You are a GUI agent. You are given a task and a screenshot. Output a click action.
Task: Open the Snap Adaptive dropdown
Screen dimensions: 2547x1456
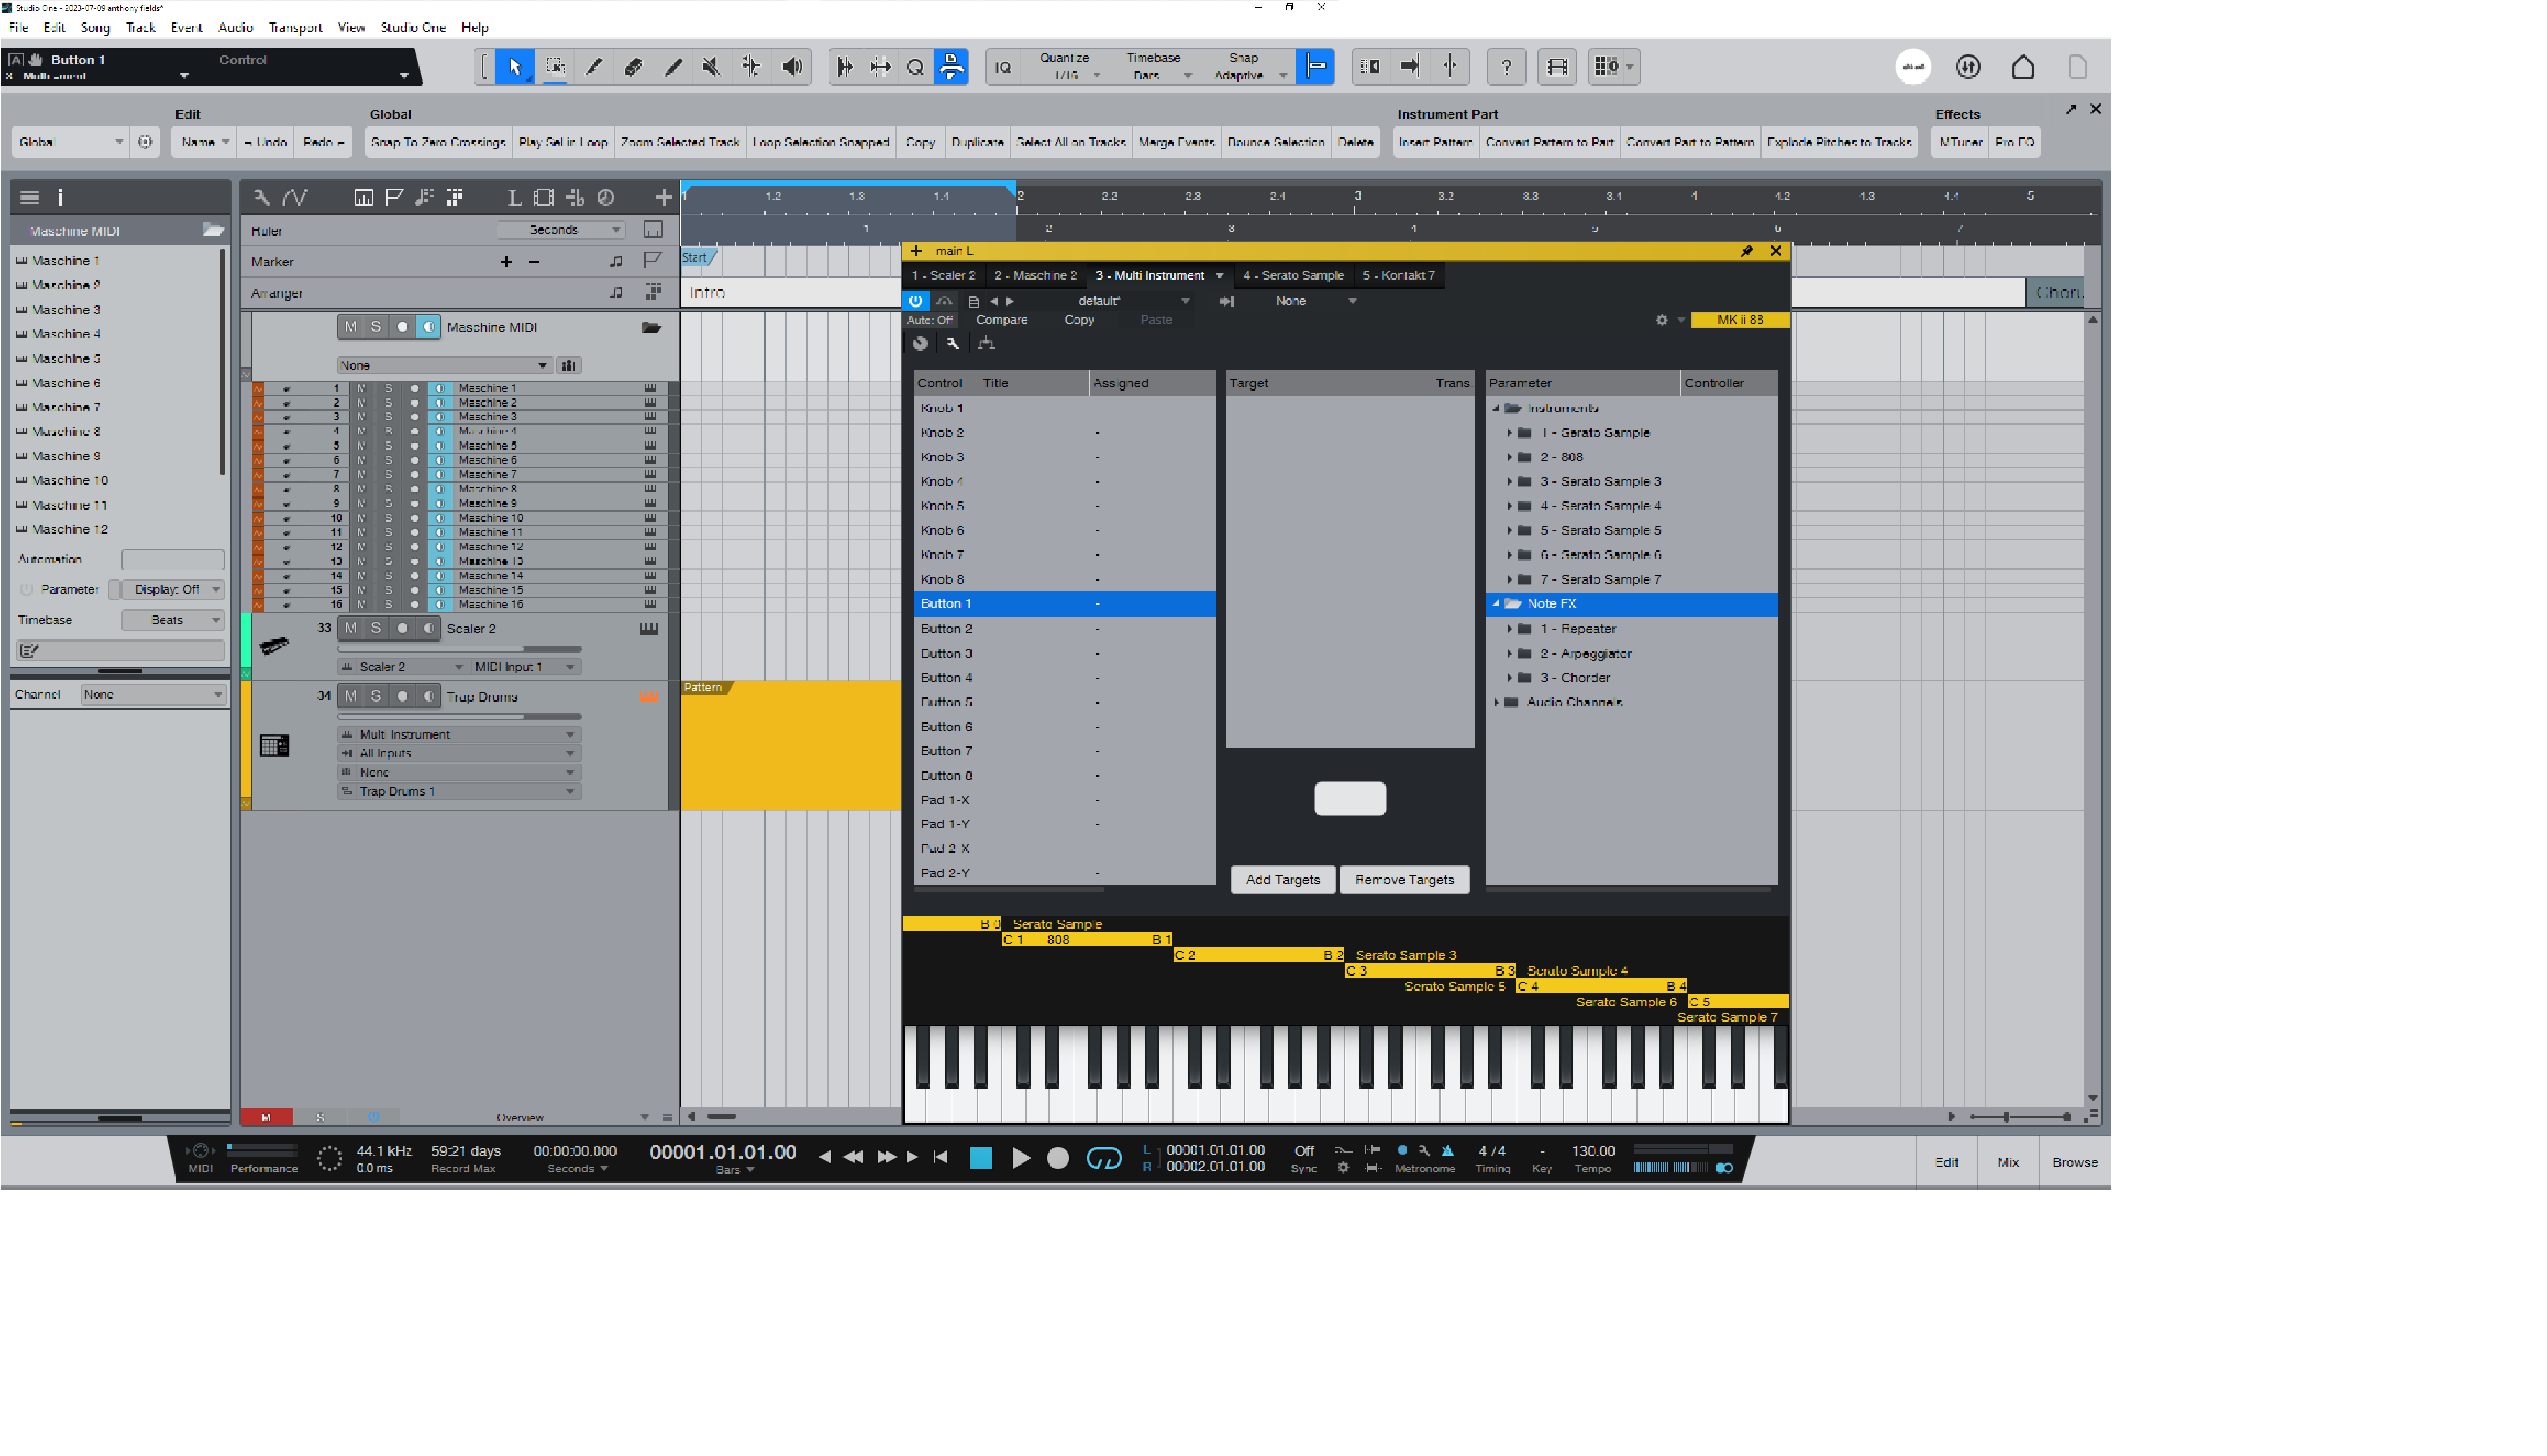click(x=1246, y=67)
